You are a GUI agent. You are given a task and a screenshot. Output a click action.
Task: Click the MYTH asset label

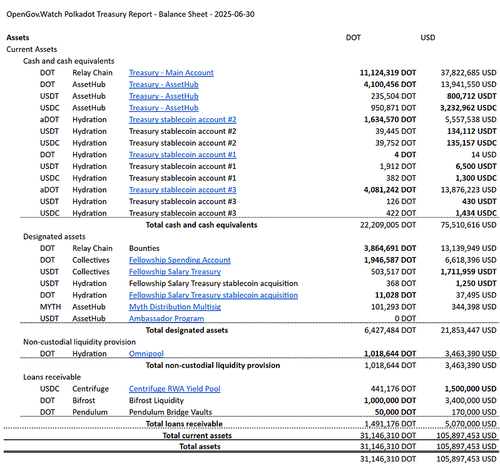(51, 307)
